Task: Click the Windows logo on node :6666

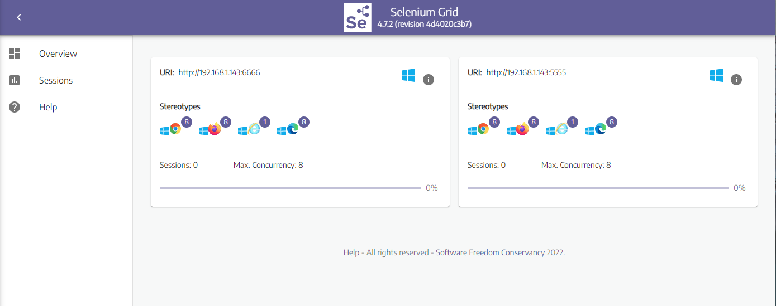Action: 408,76
